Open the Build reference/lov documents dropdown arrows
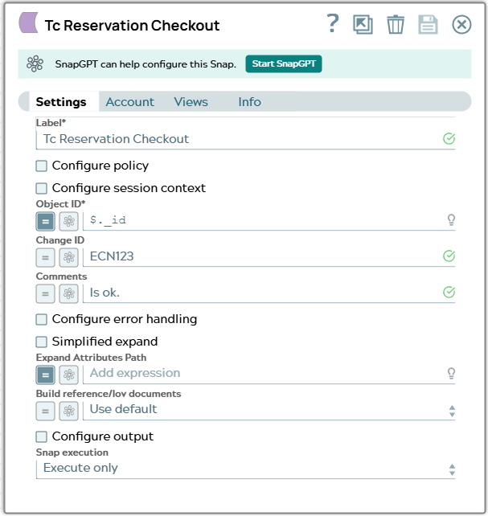488x516 pixels. click(x=452, y=411)
